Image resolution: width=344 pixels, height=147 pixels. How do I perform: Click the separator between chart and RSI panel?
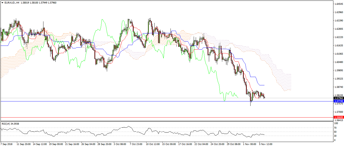click(167, 122)
